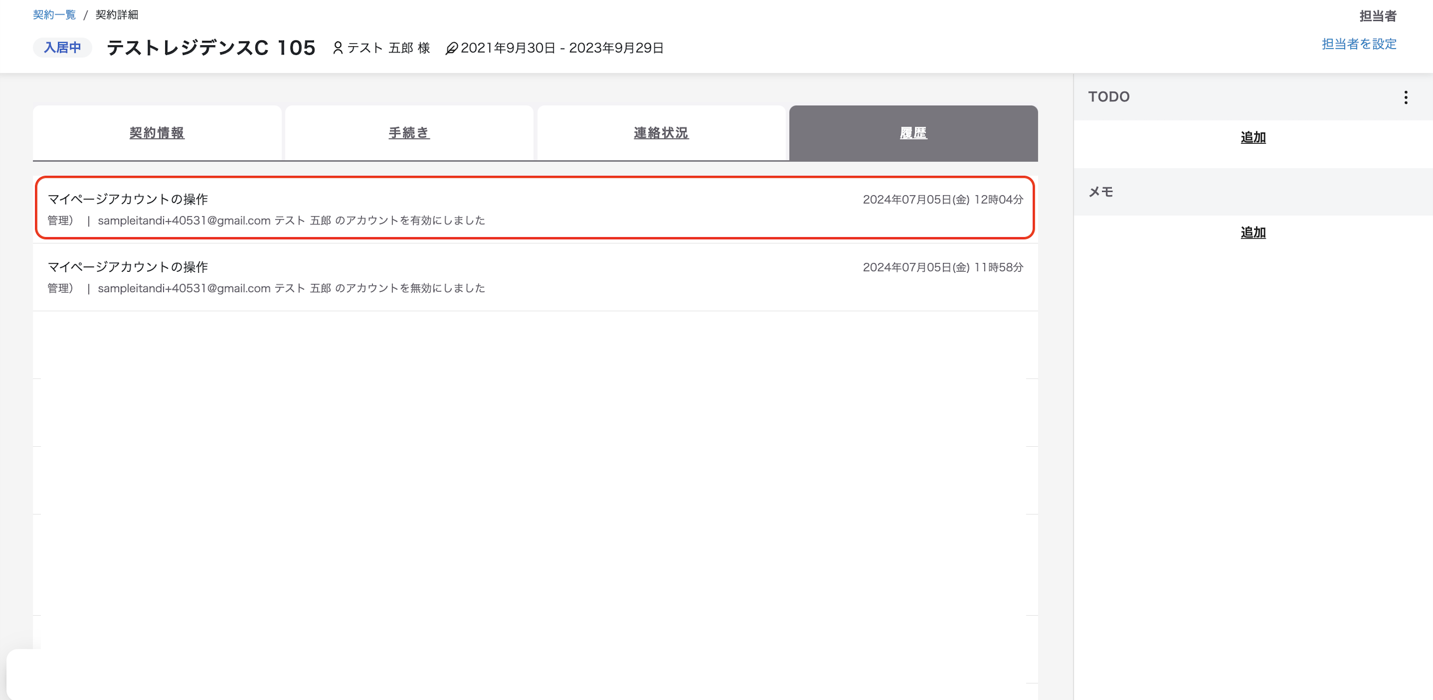This screenshot has width=1433, height=700.
Task: Add a memo with 追加 under メモ
Action: pyautogui.click(x=1253, y=232)
